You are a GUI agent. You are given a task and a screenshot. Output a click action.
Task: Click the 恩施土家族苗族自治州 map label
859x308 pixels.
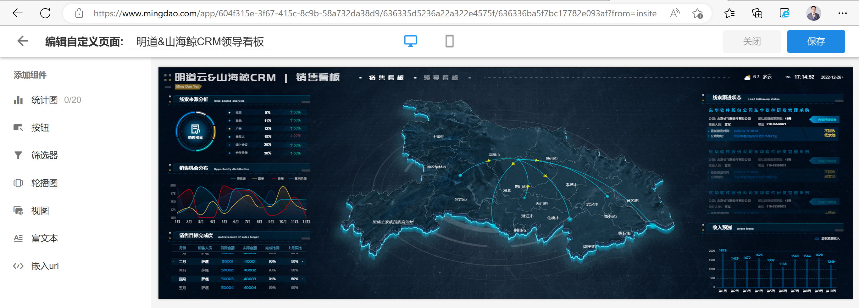[393, 222]
